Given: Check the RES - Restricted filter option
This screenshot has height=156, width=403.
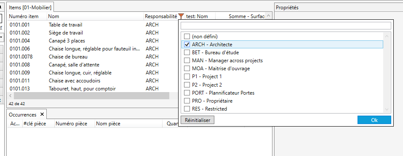Looking at the screenshot, I should (187, 109).
